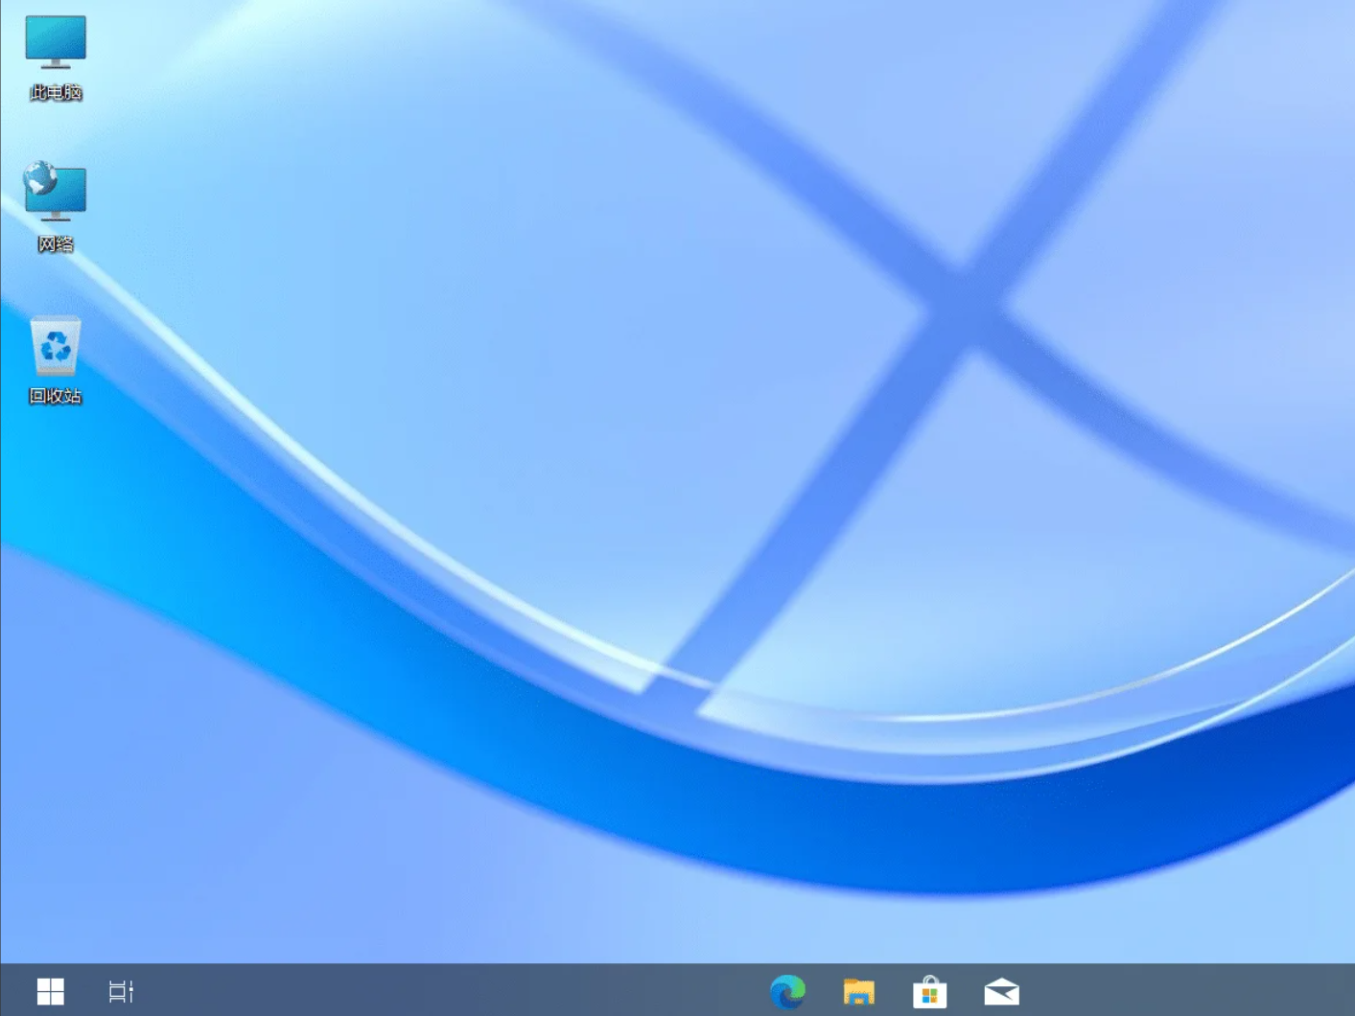Viewport: 1355px width, 1016px height.
Task: Show open windows via Task View
Action: point(121,991)
